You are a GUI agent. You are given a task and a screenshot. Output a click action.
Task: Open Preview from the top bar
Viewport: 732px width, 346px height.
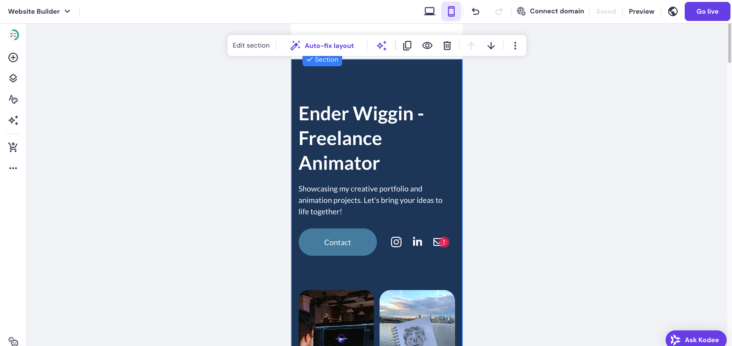pyautogui.click(x=641, y=11)
